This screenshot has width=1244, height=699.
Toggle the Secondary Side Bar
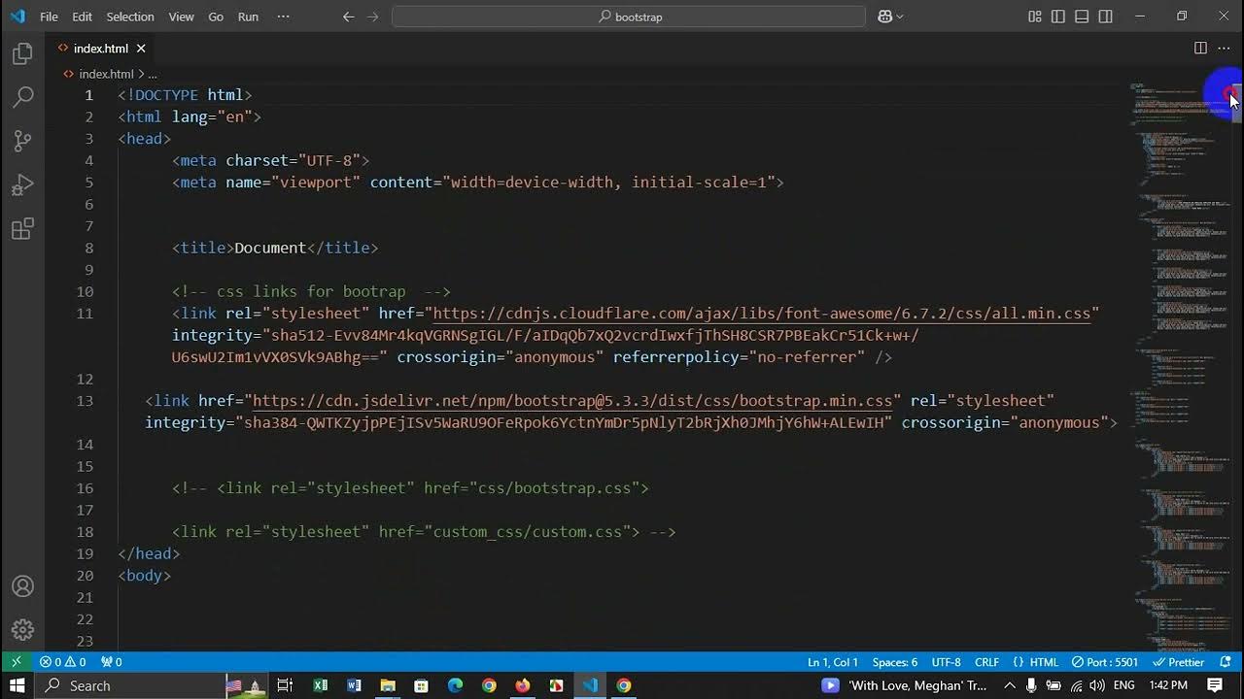(1106, 17)
